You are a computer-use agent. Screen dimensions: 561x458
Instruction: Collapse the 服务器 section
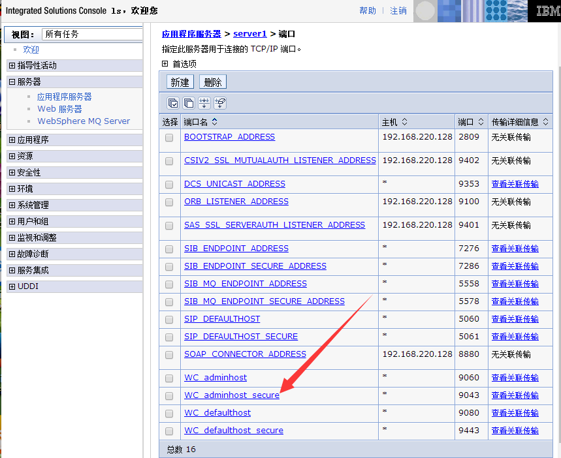point(12,82)
